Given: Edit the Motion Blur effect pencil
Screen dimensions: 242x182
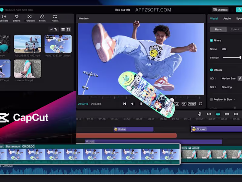Looking at the screenshot, I should [x=240, y=79].
